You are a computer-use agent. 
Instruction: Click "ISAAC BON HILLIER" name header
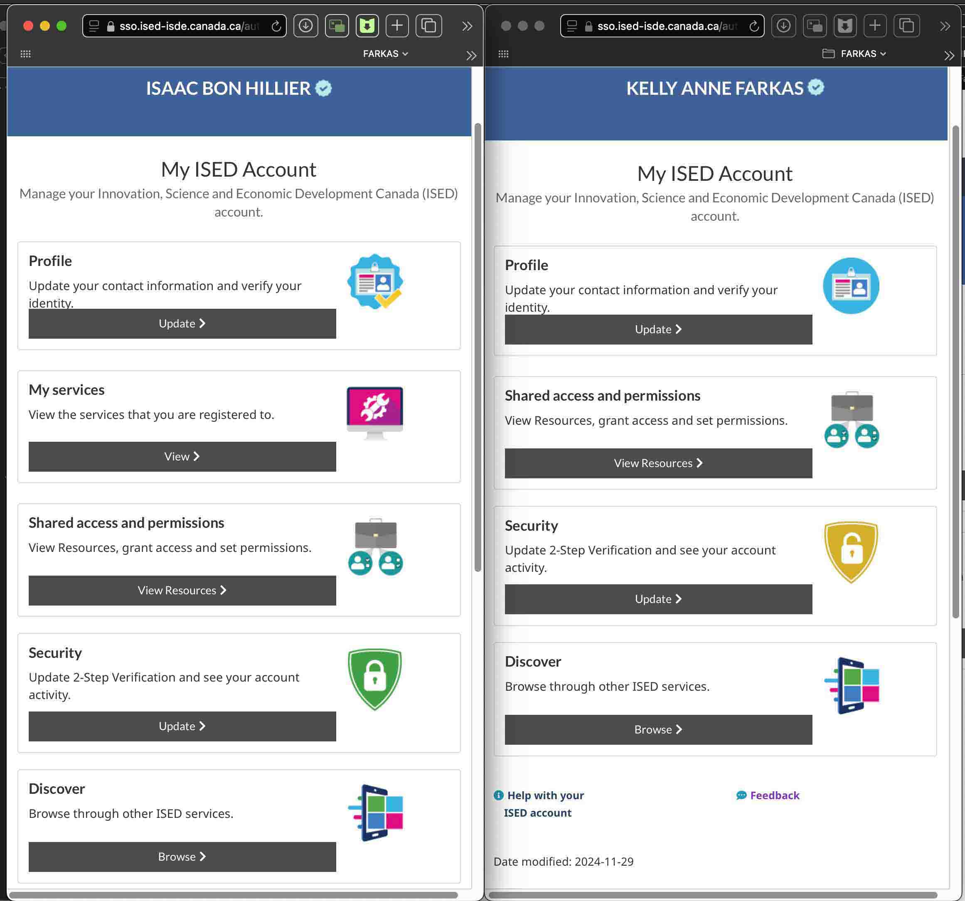228,89
